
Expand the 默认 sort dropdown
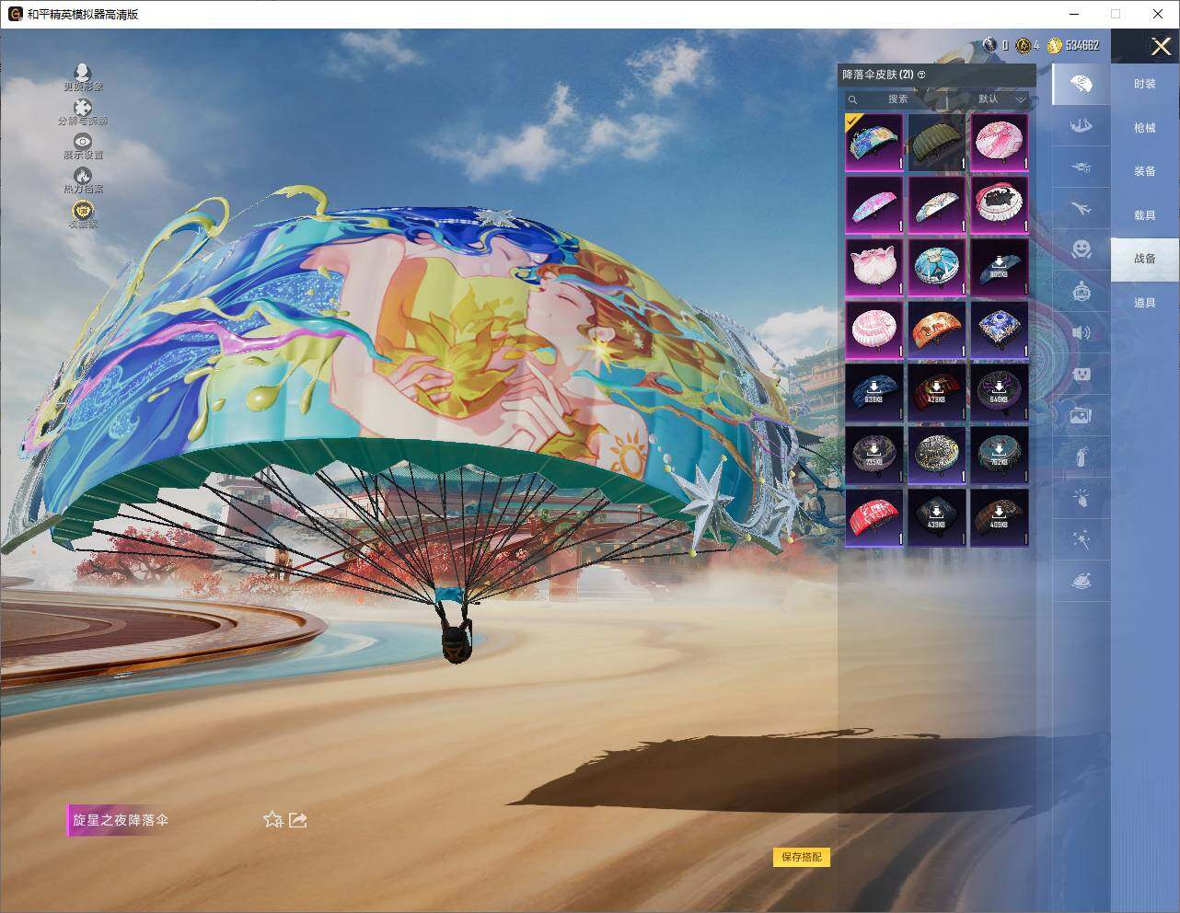(x=1001, y=98)
